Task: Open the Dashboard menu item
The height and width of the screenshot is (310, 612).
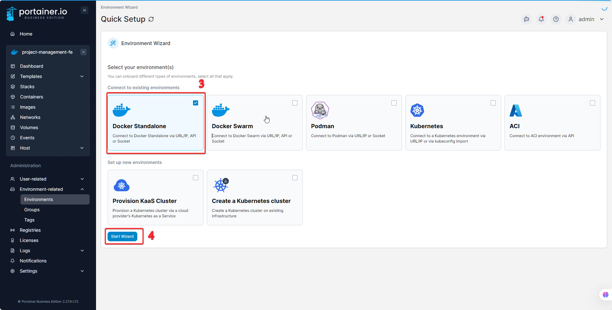Action: pos(48,66)
